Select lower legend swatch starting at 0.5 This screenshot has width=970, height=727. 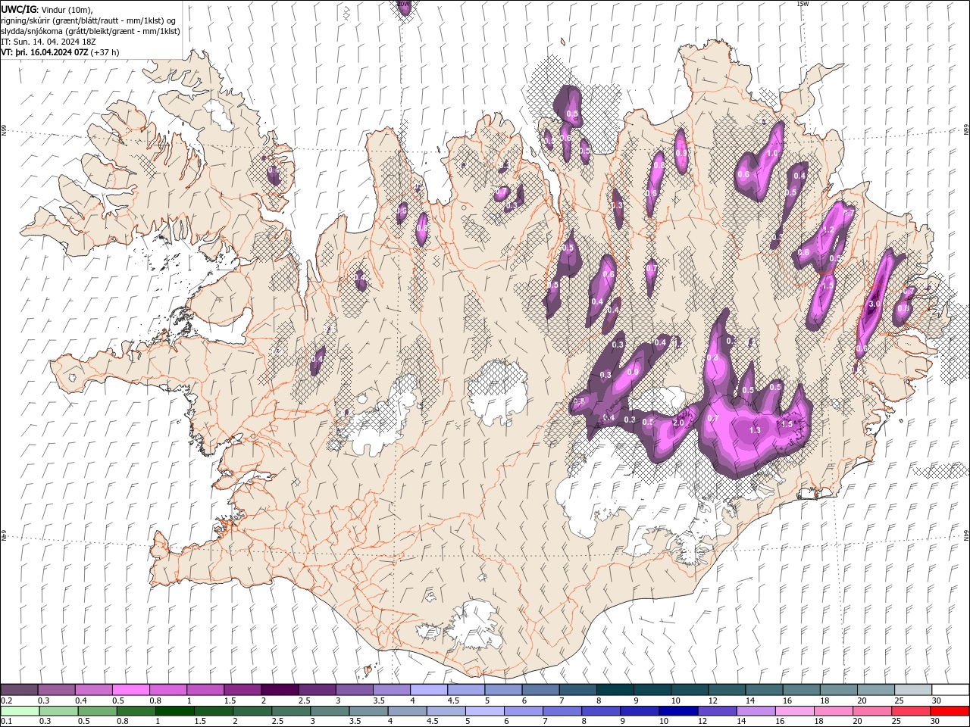[97, 711]
